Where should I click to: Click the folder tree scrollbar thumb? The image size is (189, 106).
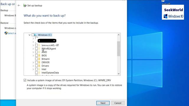pos(118,49)
